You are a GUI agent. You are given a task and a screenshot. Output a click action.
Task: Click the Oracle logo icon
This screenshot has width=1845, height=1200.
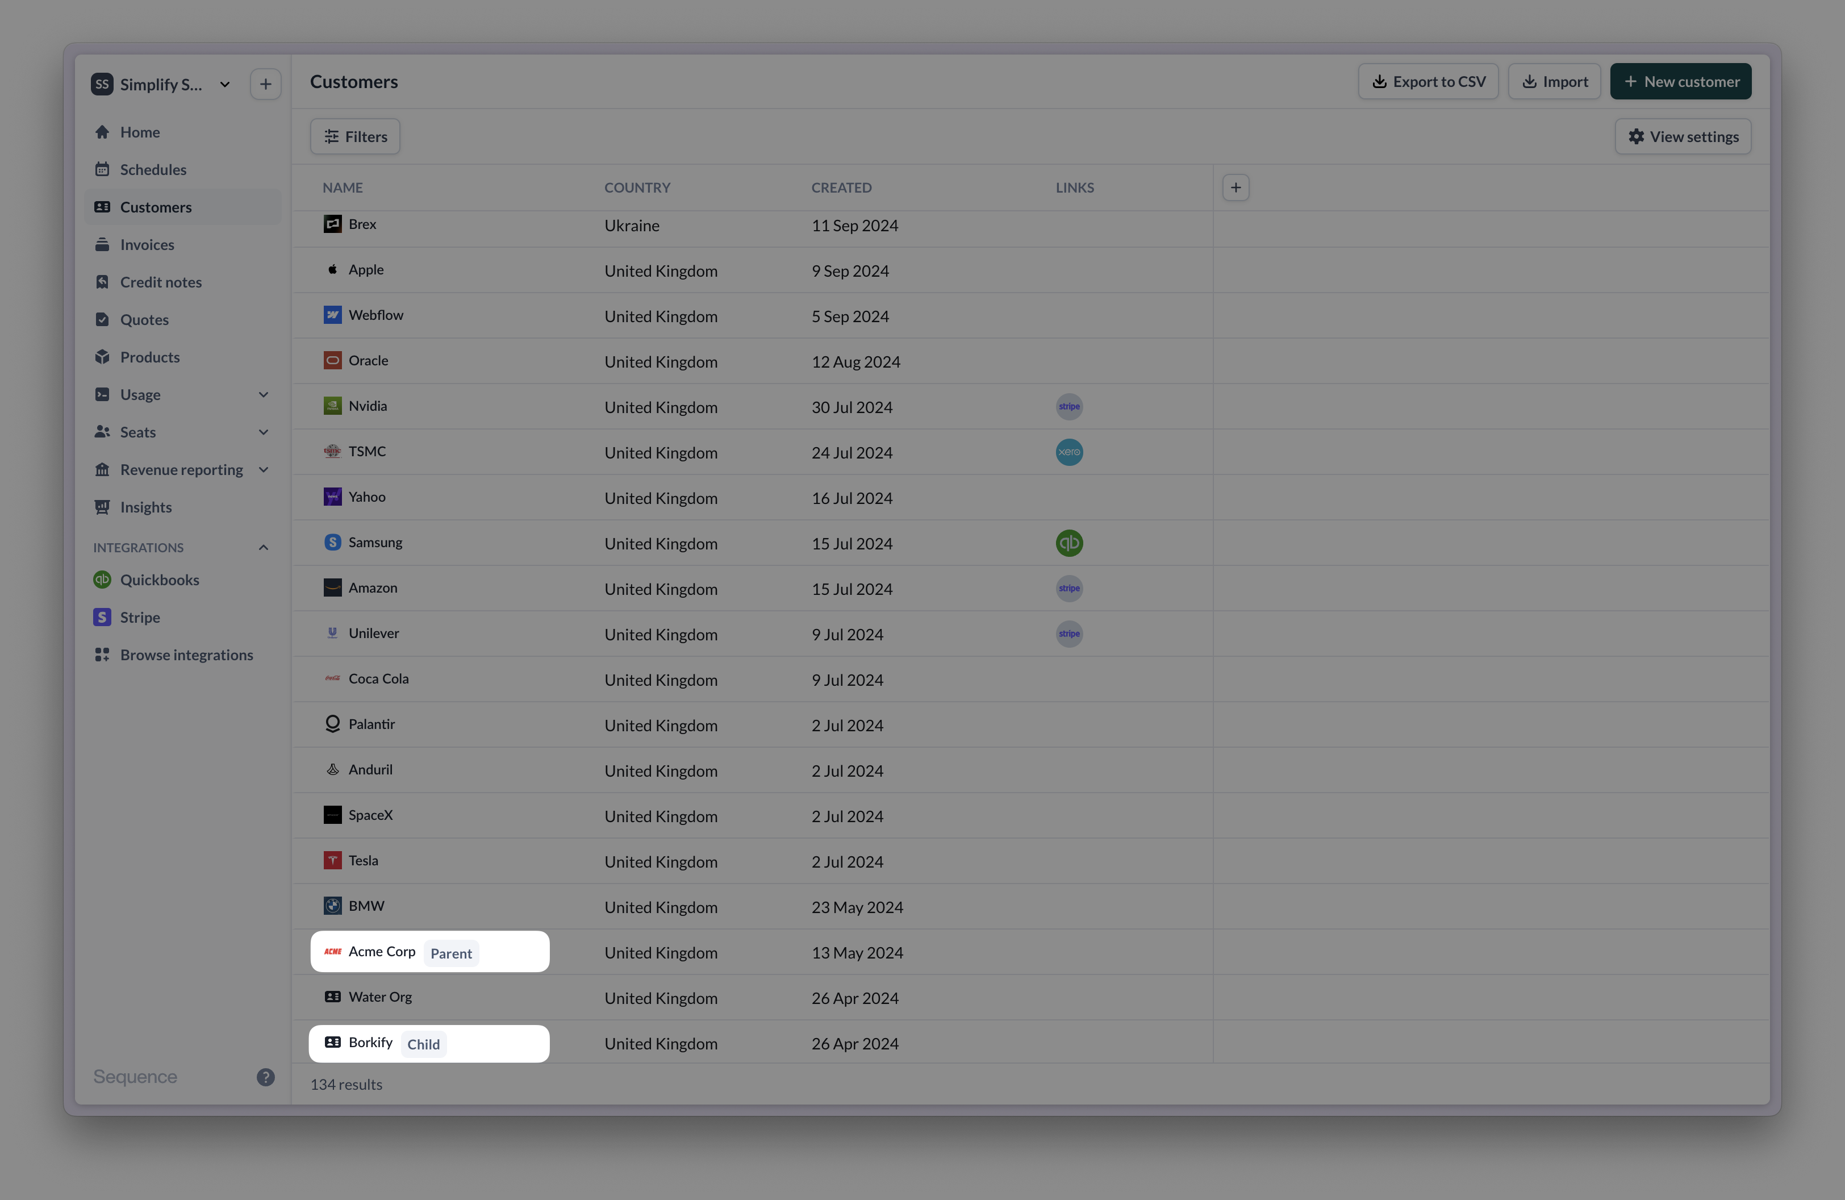332,360
